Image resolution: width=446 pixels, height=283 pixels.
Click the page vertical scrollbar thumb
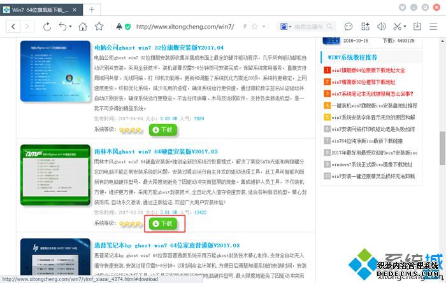pos(442,148)
